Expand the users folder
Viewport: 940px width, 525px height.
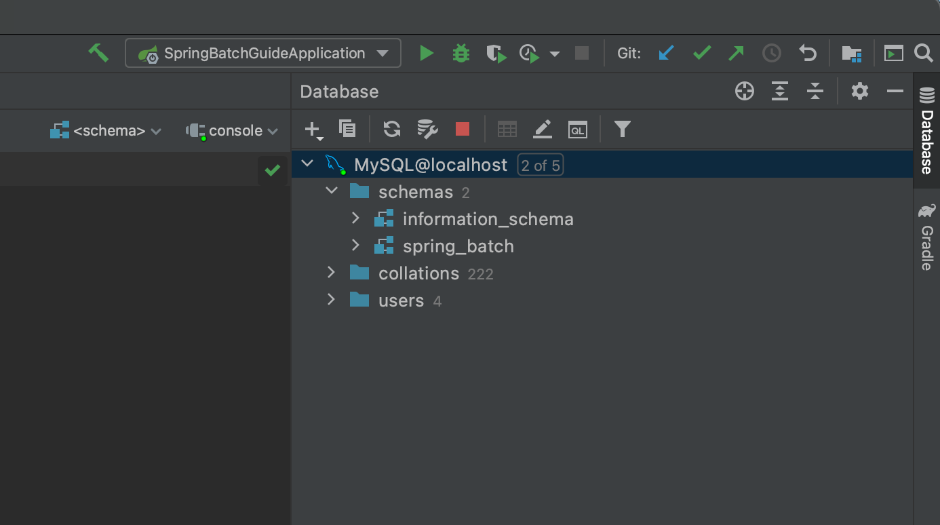[332, 300]
